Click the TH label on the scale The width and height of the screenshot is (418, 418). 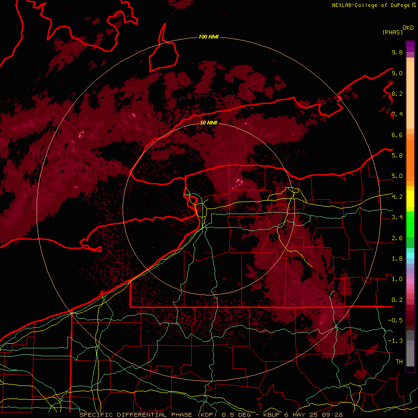click(x=399, y=361)
